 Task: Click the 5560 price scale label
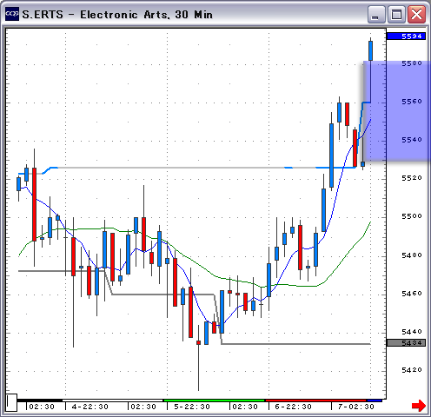(412, 102)
